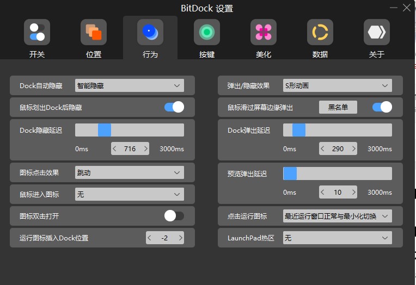Increase Dock弹出延迟 value 290
The height and width of the screenshot is (285, 416).
[x=353, y=148]
